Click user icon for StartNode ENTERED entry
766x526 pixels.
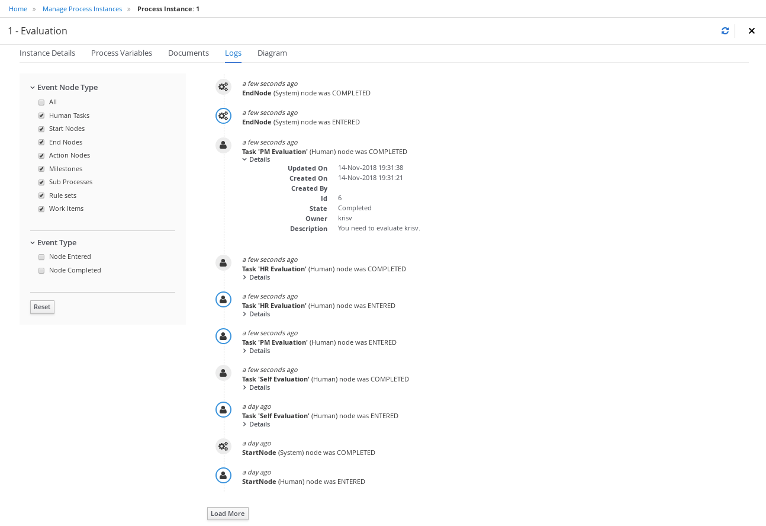[223, 475]
